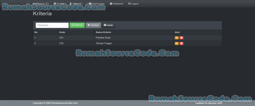Click the Copyright 2020 RumahSourceCode.Com footer text
The image size is (255, 106).
[x=55, y=103]
